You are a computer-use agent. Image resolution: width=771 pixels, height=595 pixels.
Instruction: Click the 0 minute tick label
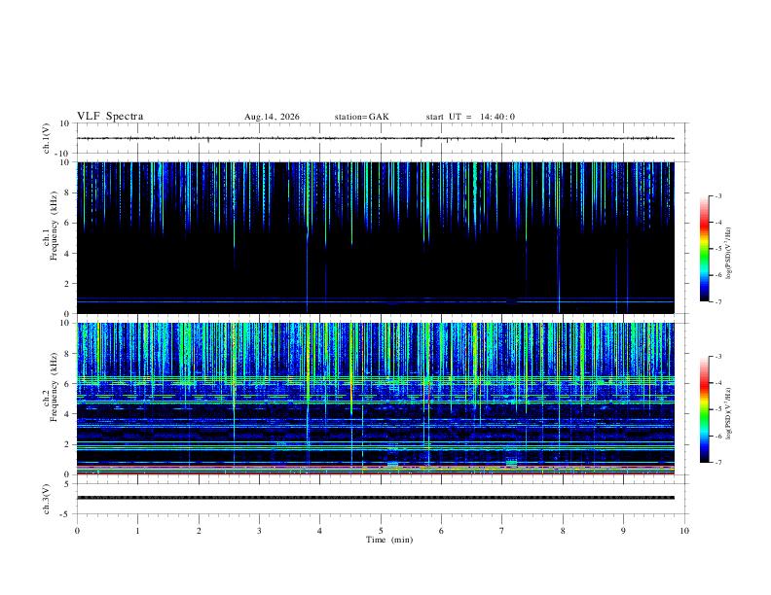[x=77, y=531]
